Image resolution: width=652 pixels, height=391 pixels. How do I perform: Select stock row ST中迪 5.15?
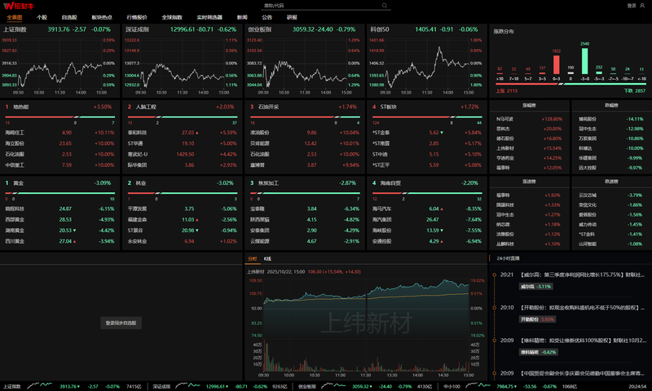(427, 154)
